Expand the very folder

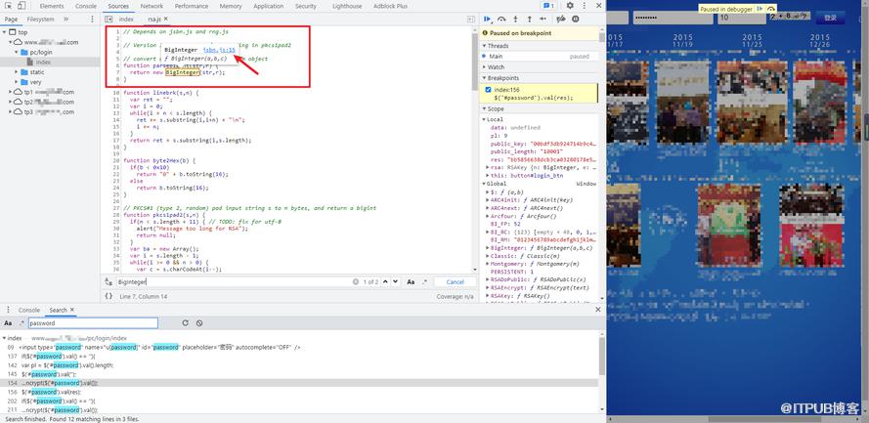point(17,82)
